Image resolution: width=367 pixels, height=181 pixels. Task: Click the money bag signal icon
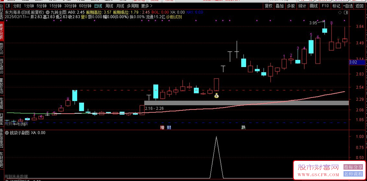point(217,95)
